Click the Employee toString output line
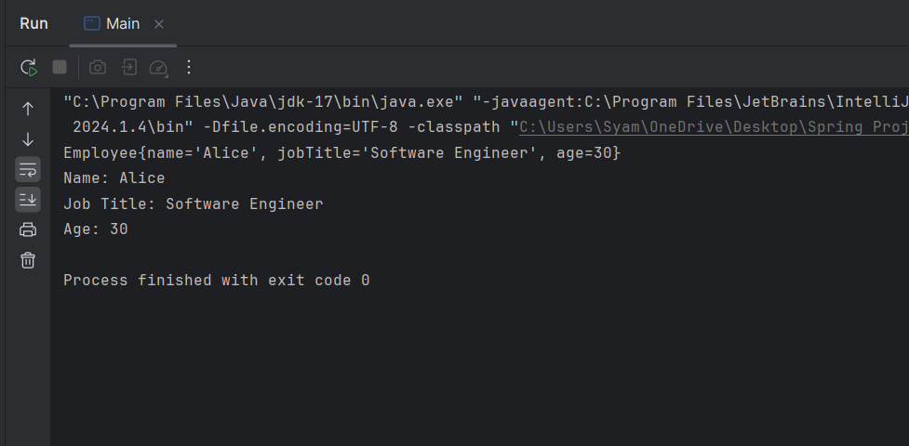The width and height of the screenshot is (909, 446). tap(341, 152)
